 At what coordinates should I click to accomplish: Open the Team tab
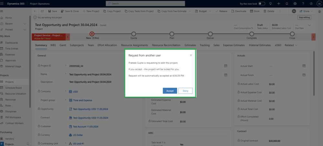[91, 45]
